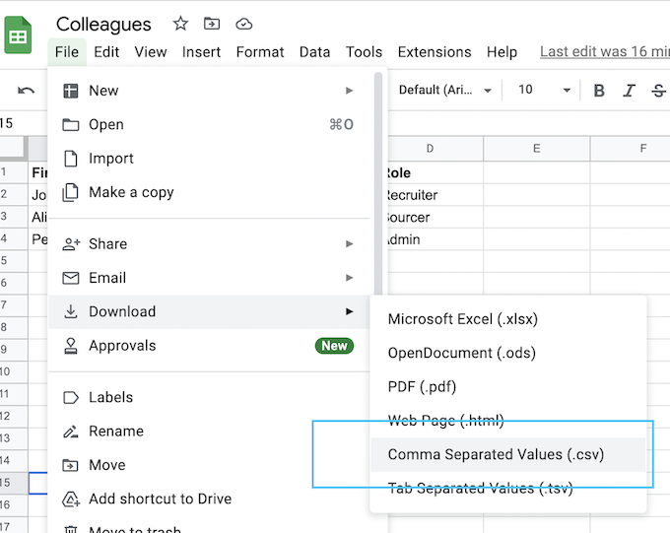
Task: Click the cell name box
Action: 22,123
